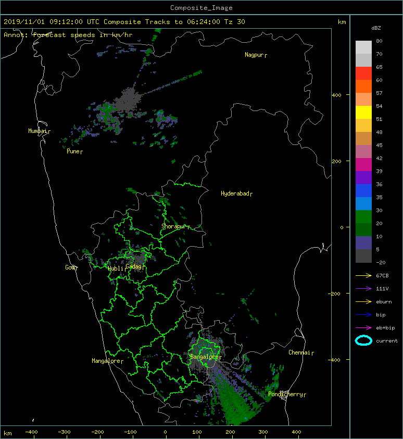Image resolution: width=403 pixels, height=439 pixels.
Task: Click the Goa label on the coast
Action: 71,267
